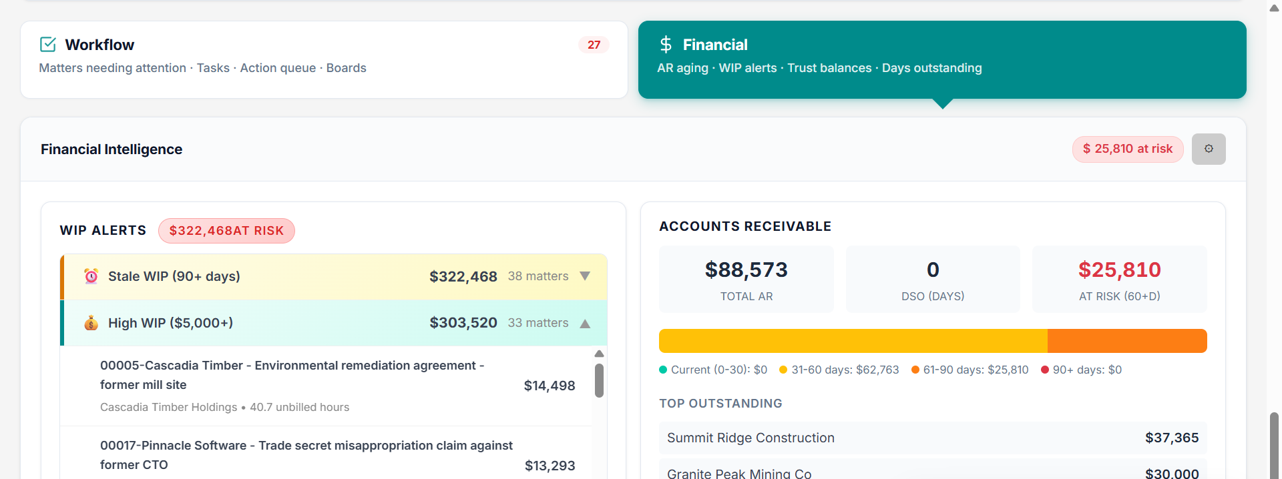Open Summit Ridge Construction outstanding row
This screenshot has height=479, width=1282.
pos(933,438)
